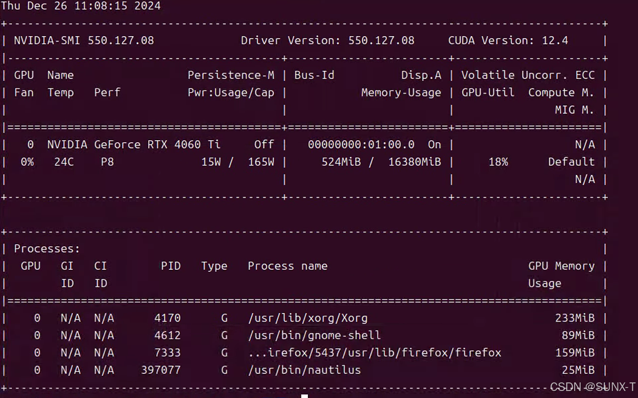Click the timestamp Thu Dec 26 11:08:15 2024
638x398 pixels.
(81, 7)
